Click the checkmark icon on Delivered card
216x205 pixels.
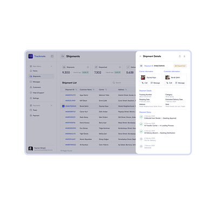128,67
